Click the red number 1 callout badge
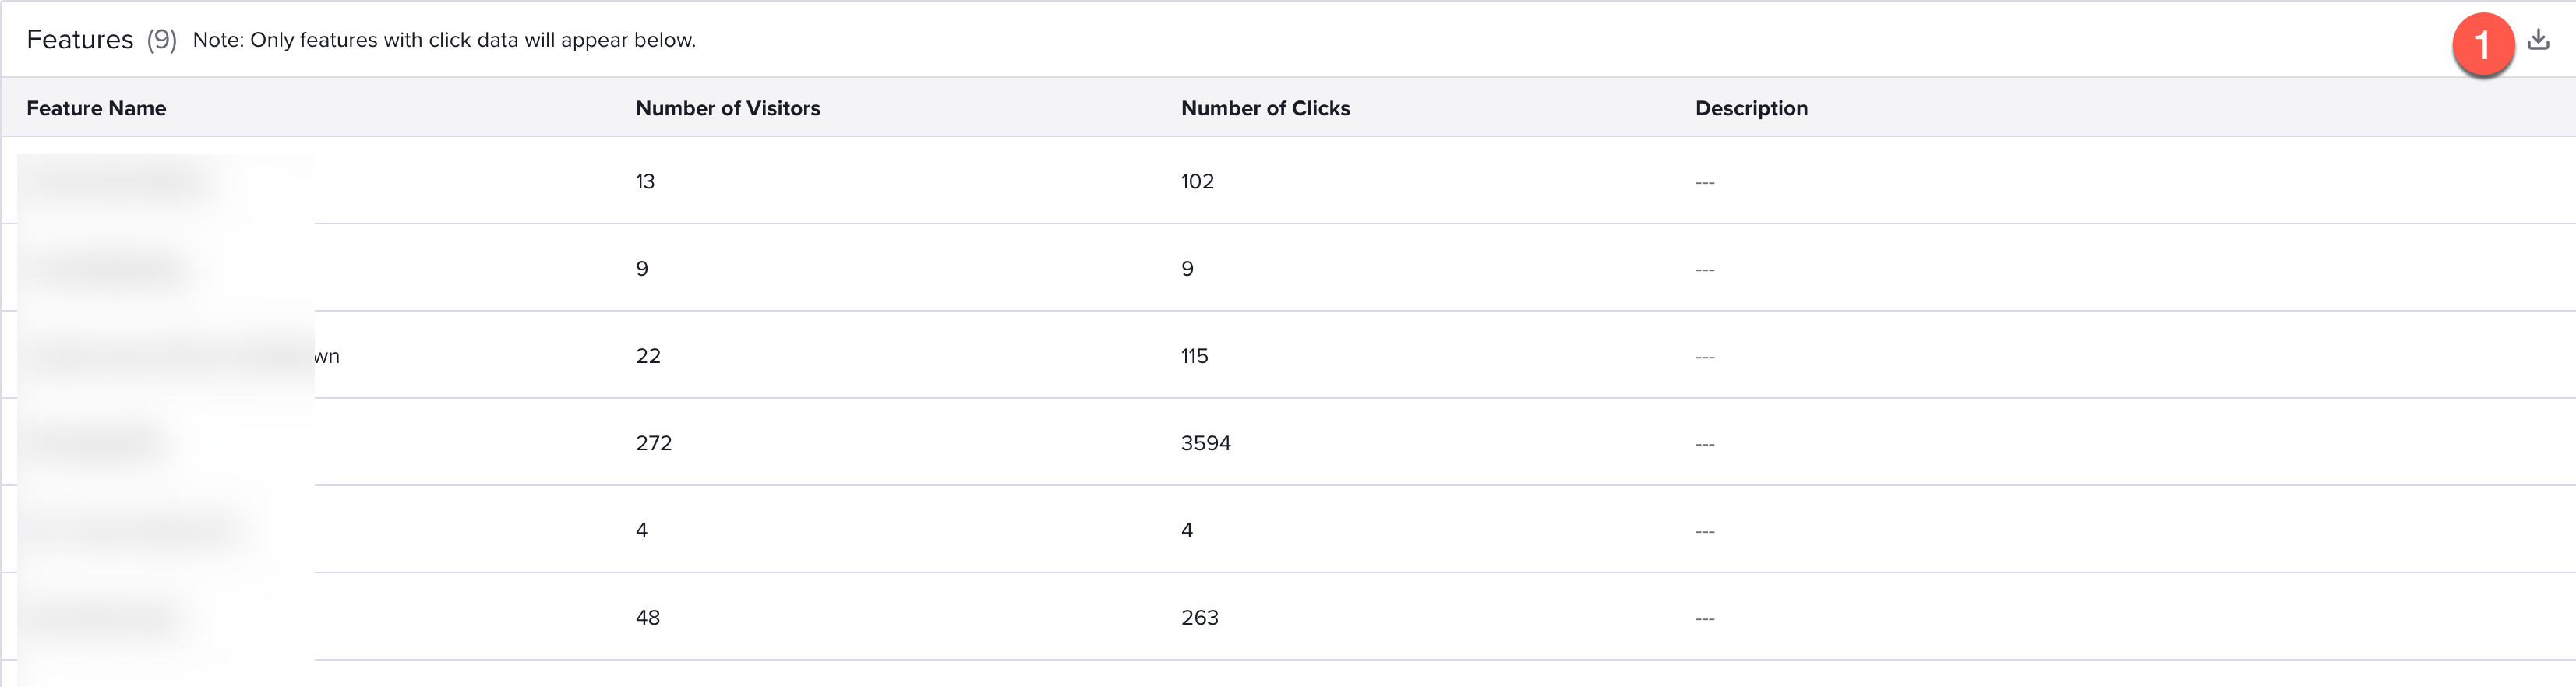This screenshot has height=687, width=2576. point(2483,44)
